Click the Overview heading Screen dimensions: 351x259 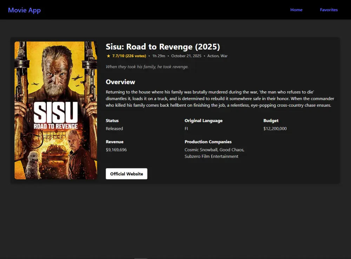coord(120,82)
